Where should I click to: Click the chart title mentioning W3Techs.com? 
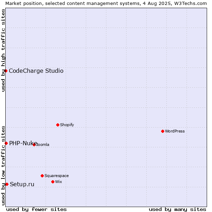coord(106,4)
